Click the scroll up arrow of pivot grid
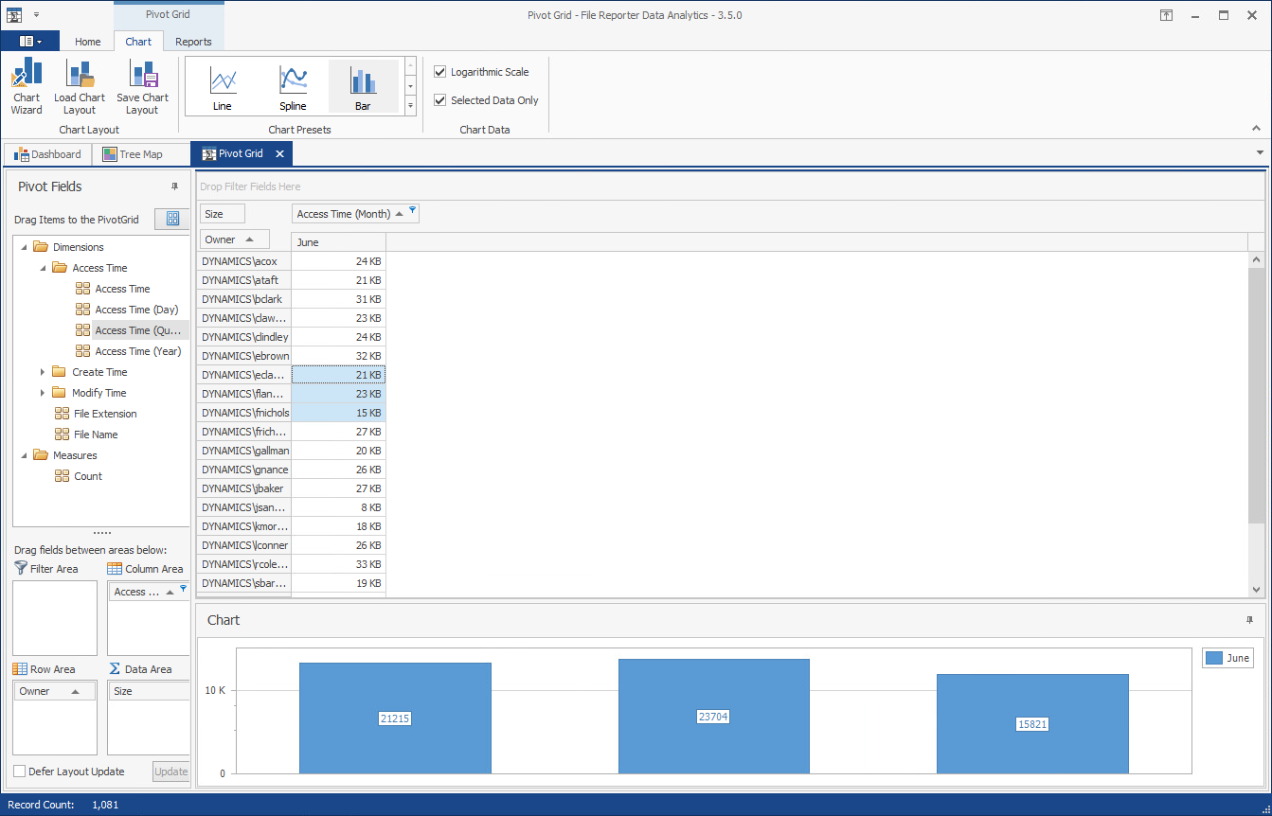This screenshot has height=816, width=1272. pos(1257,259)
